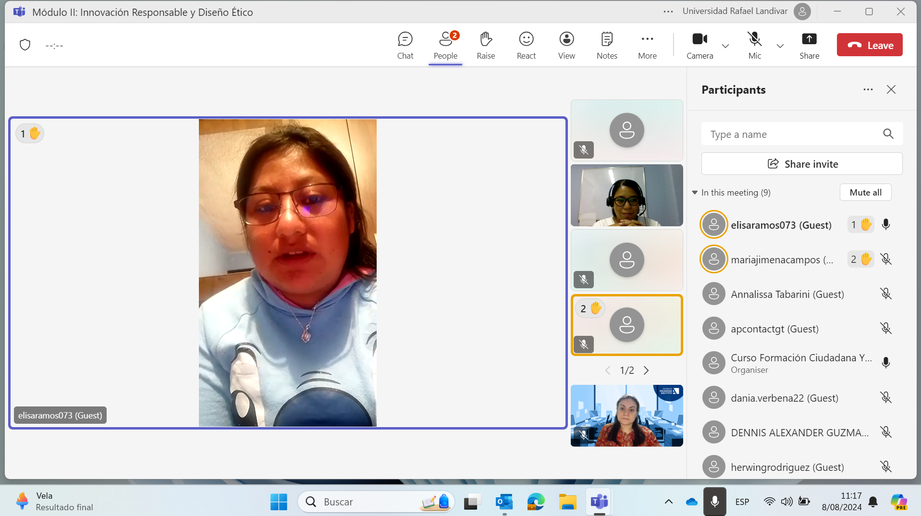
Task: Toggle the Camera on or off
Action: click(700, 45)
